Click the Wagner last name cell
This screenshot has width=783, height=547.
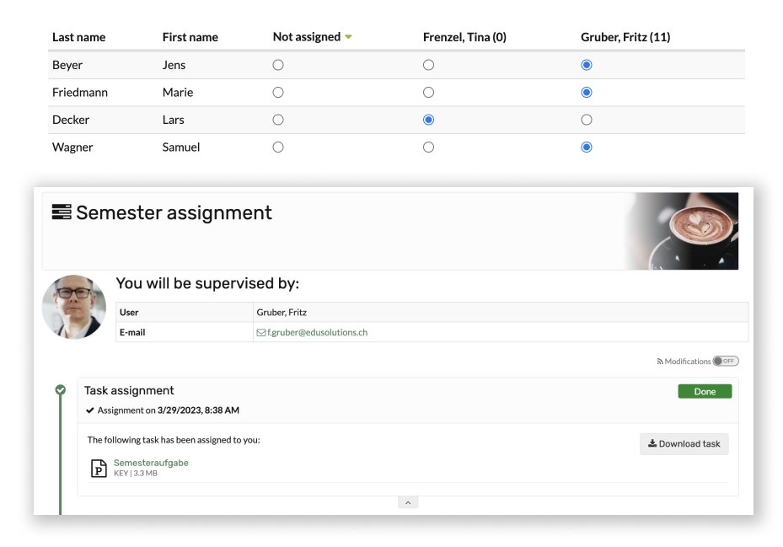tap(72, 147)
